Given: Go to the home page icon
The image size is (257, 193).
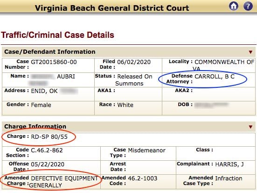Looking at the screenshot, I should coord(234,6).
